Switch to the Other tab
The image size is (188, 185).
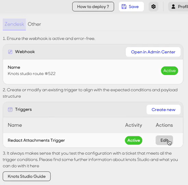pos(34,24)
